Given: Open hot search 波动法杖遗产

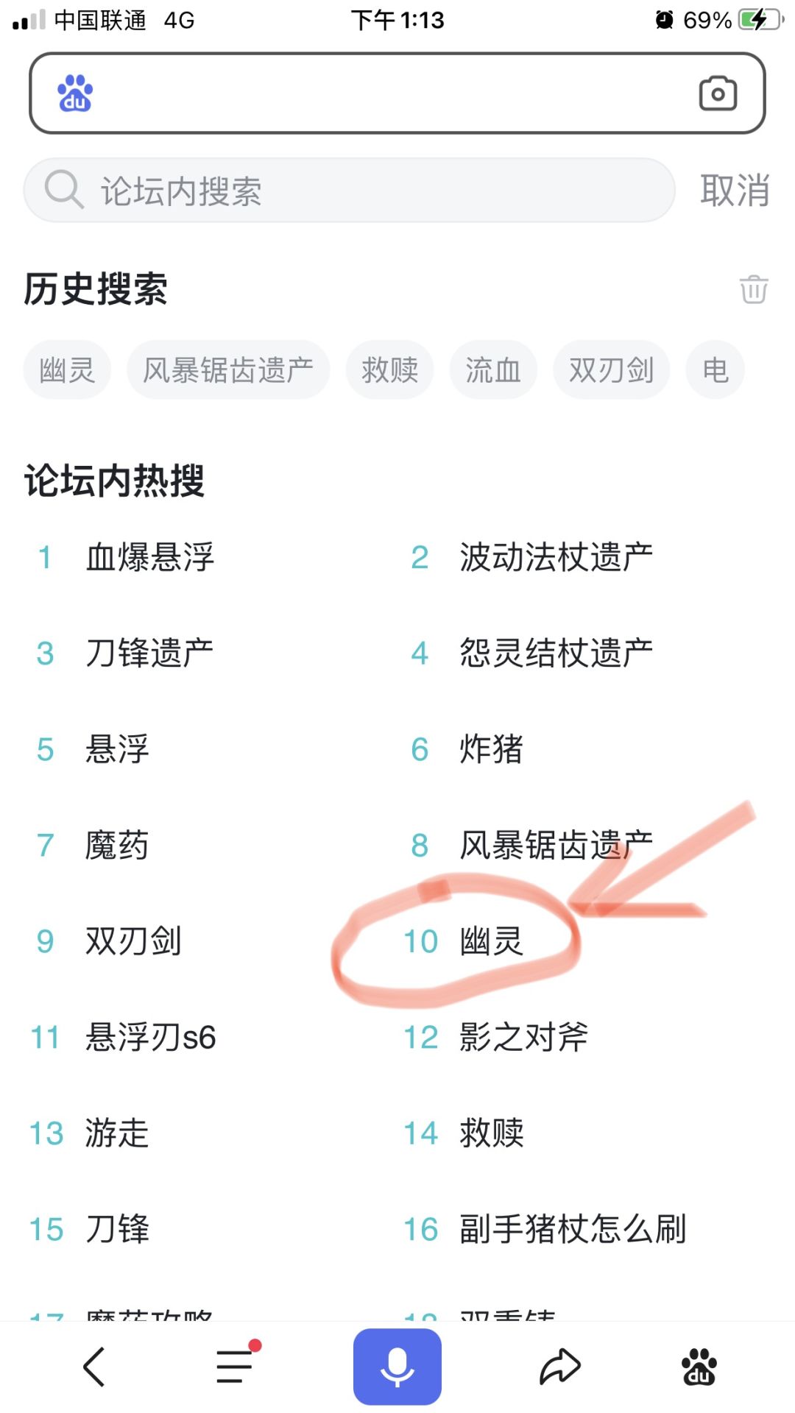Looking at the screenshot, I should tap(556, 557).
